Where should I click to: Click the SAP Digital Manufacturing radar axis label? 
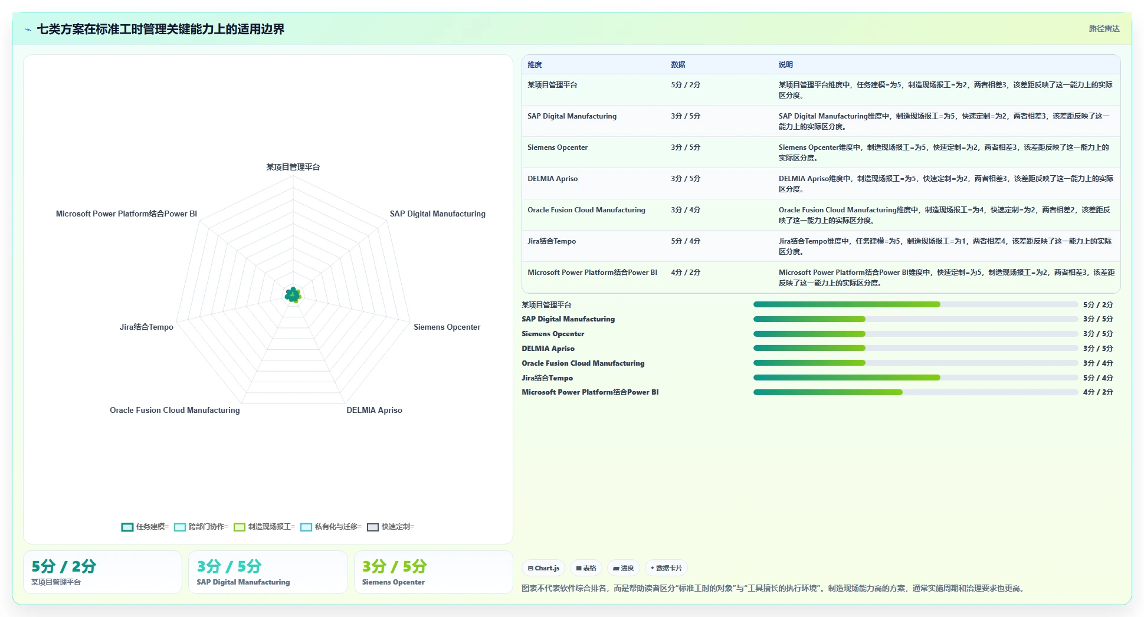pyautogui.click(x=438, y=214)
